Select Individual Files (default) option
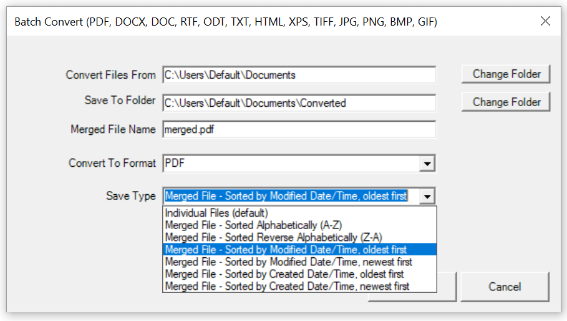This screenshot has width=567, height=321. (216, 213)
